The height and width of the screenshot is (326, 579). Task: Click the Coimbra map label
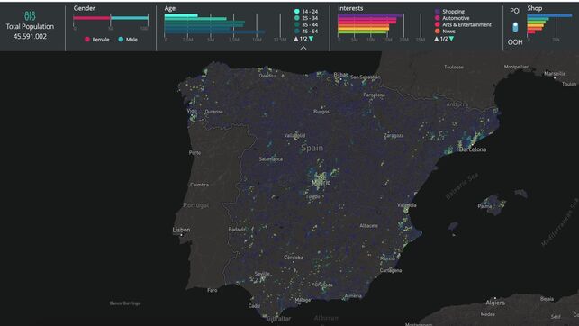click(x=199, y=185)
